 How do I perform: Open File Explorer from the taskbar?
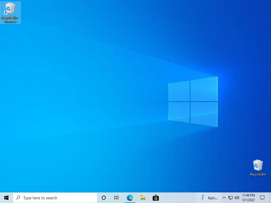pos(143,198)
